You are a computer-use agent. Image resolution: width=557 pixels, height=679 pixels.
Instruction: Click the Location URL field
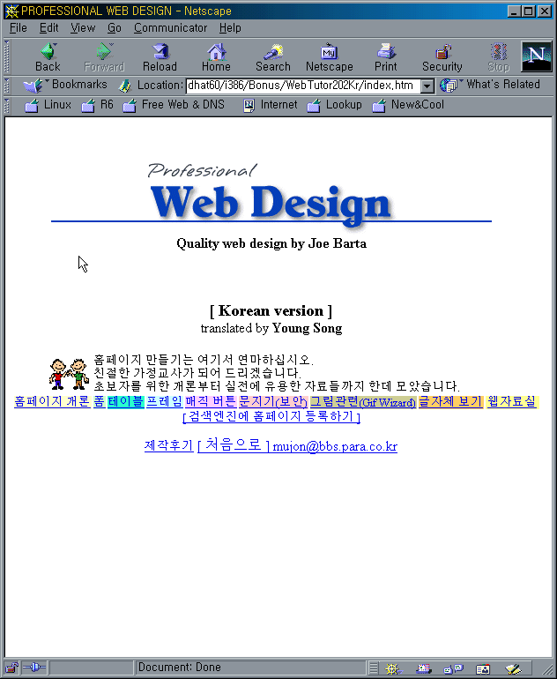300,86
